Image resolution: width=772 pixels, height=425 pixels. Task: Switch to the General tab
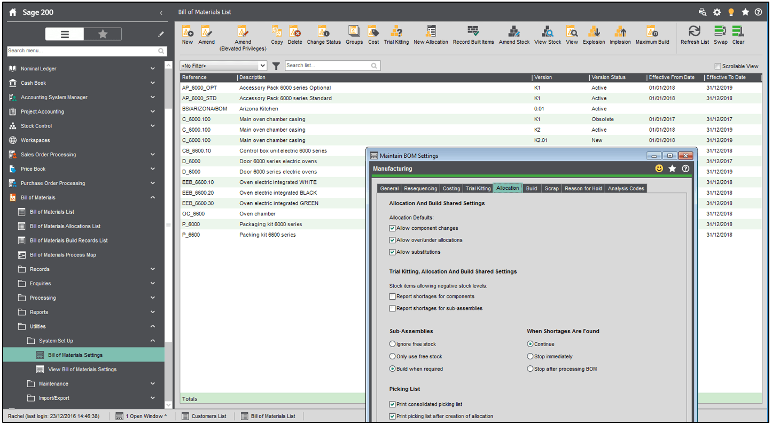click(x=389, y=188)
